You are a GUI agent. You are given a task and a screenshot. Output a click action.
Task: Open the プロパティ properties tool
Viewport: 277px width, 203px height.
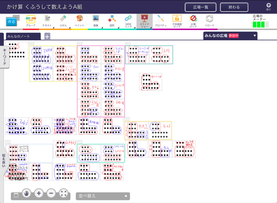coord(161,21)
